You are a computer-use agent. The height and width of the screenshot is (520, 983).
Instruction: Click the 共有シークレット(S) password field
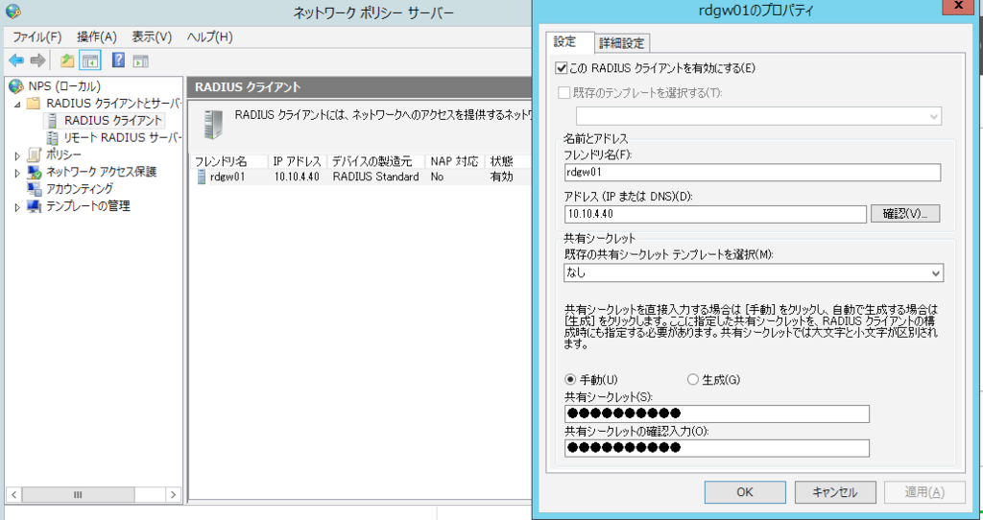coord(716,414)
